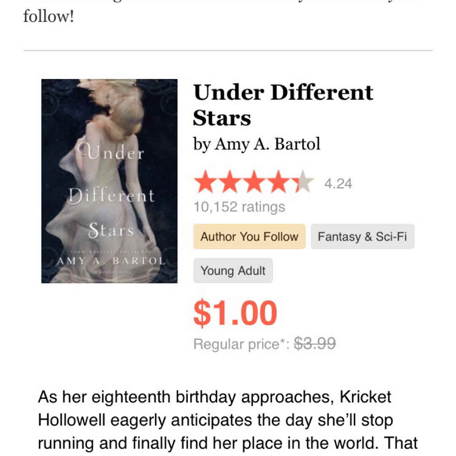Click the Under Different Stars title heading
This screenshot has width=456, height=456.
283,105
